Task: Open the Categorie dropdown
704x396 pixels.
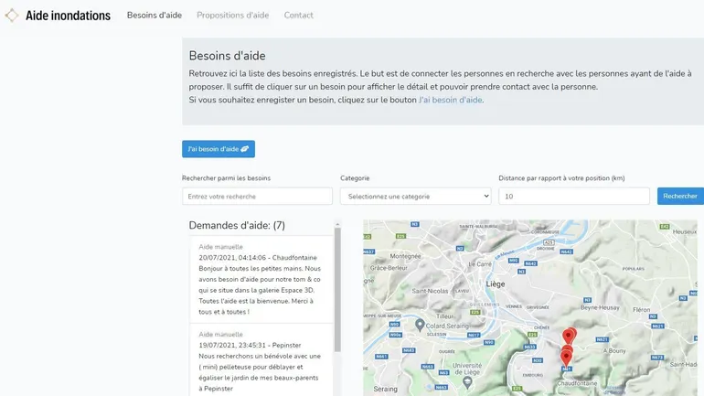Action: coord(415,196)
